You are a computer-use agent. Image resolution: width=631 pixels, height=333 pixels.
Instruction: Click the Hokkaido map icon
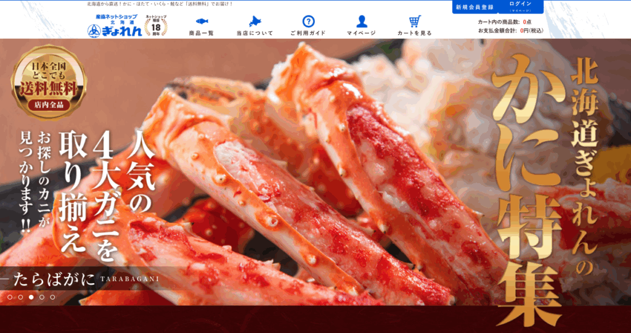pos(254,21)
